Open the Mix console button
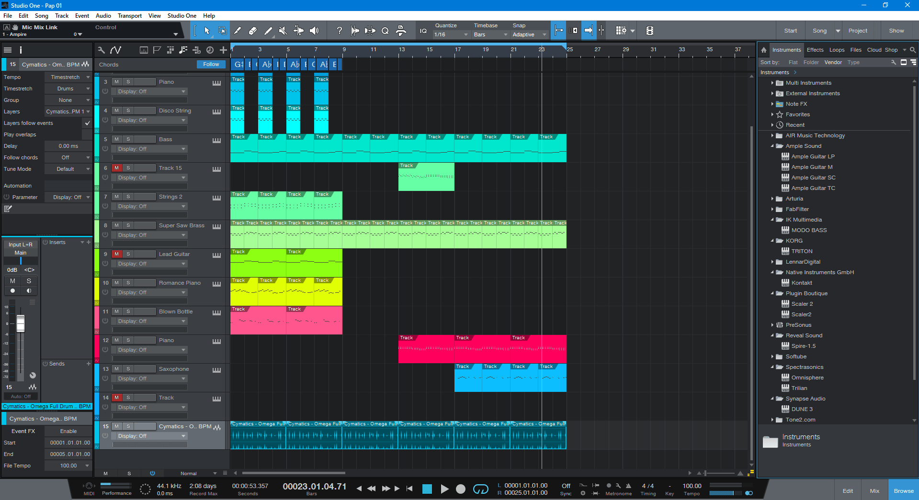The width and height of the screenshot is (919, 500). pos(874,490)
